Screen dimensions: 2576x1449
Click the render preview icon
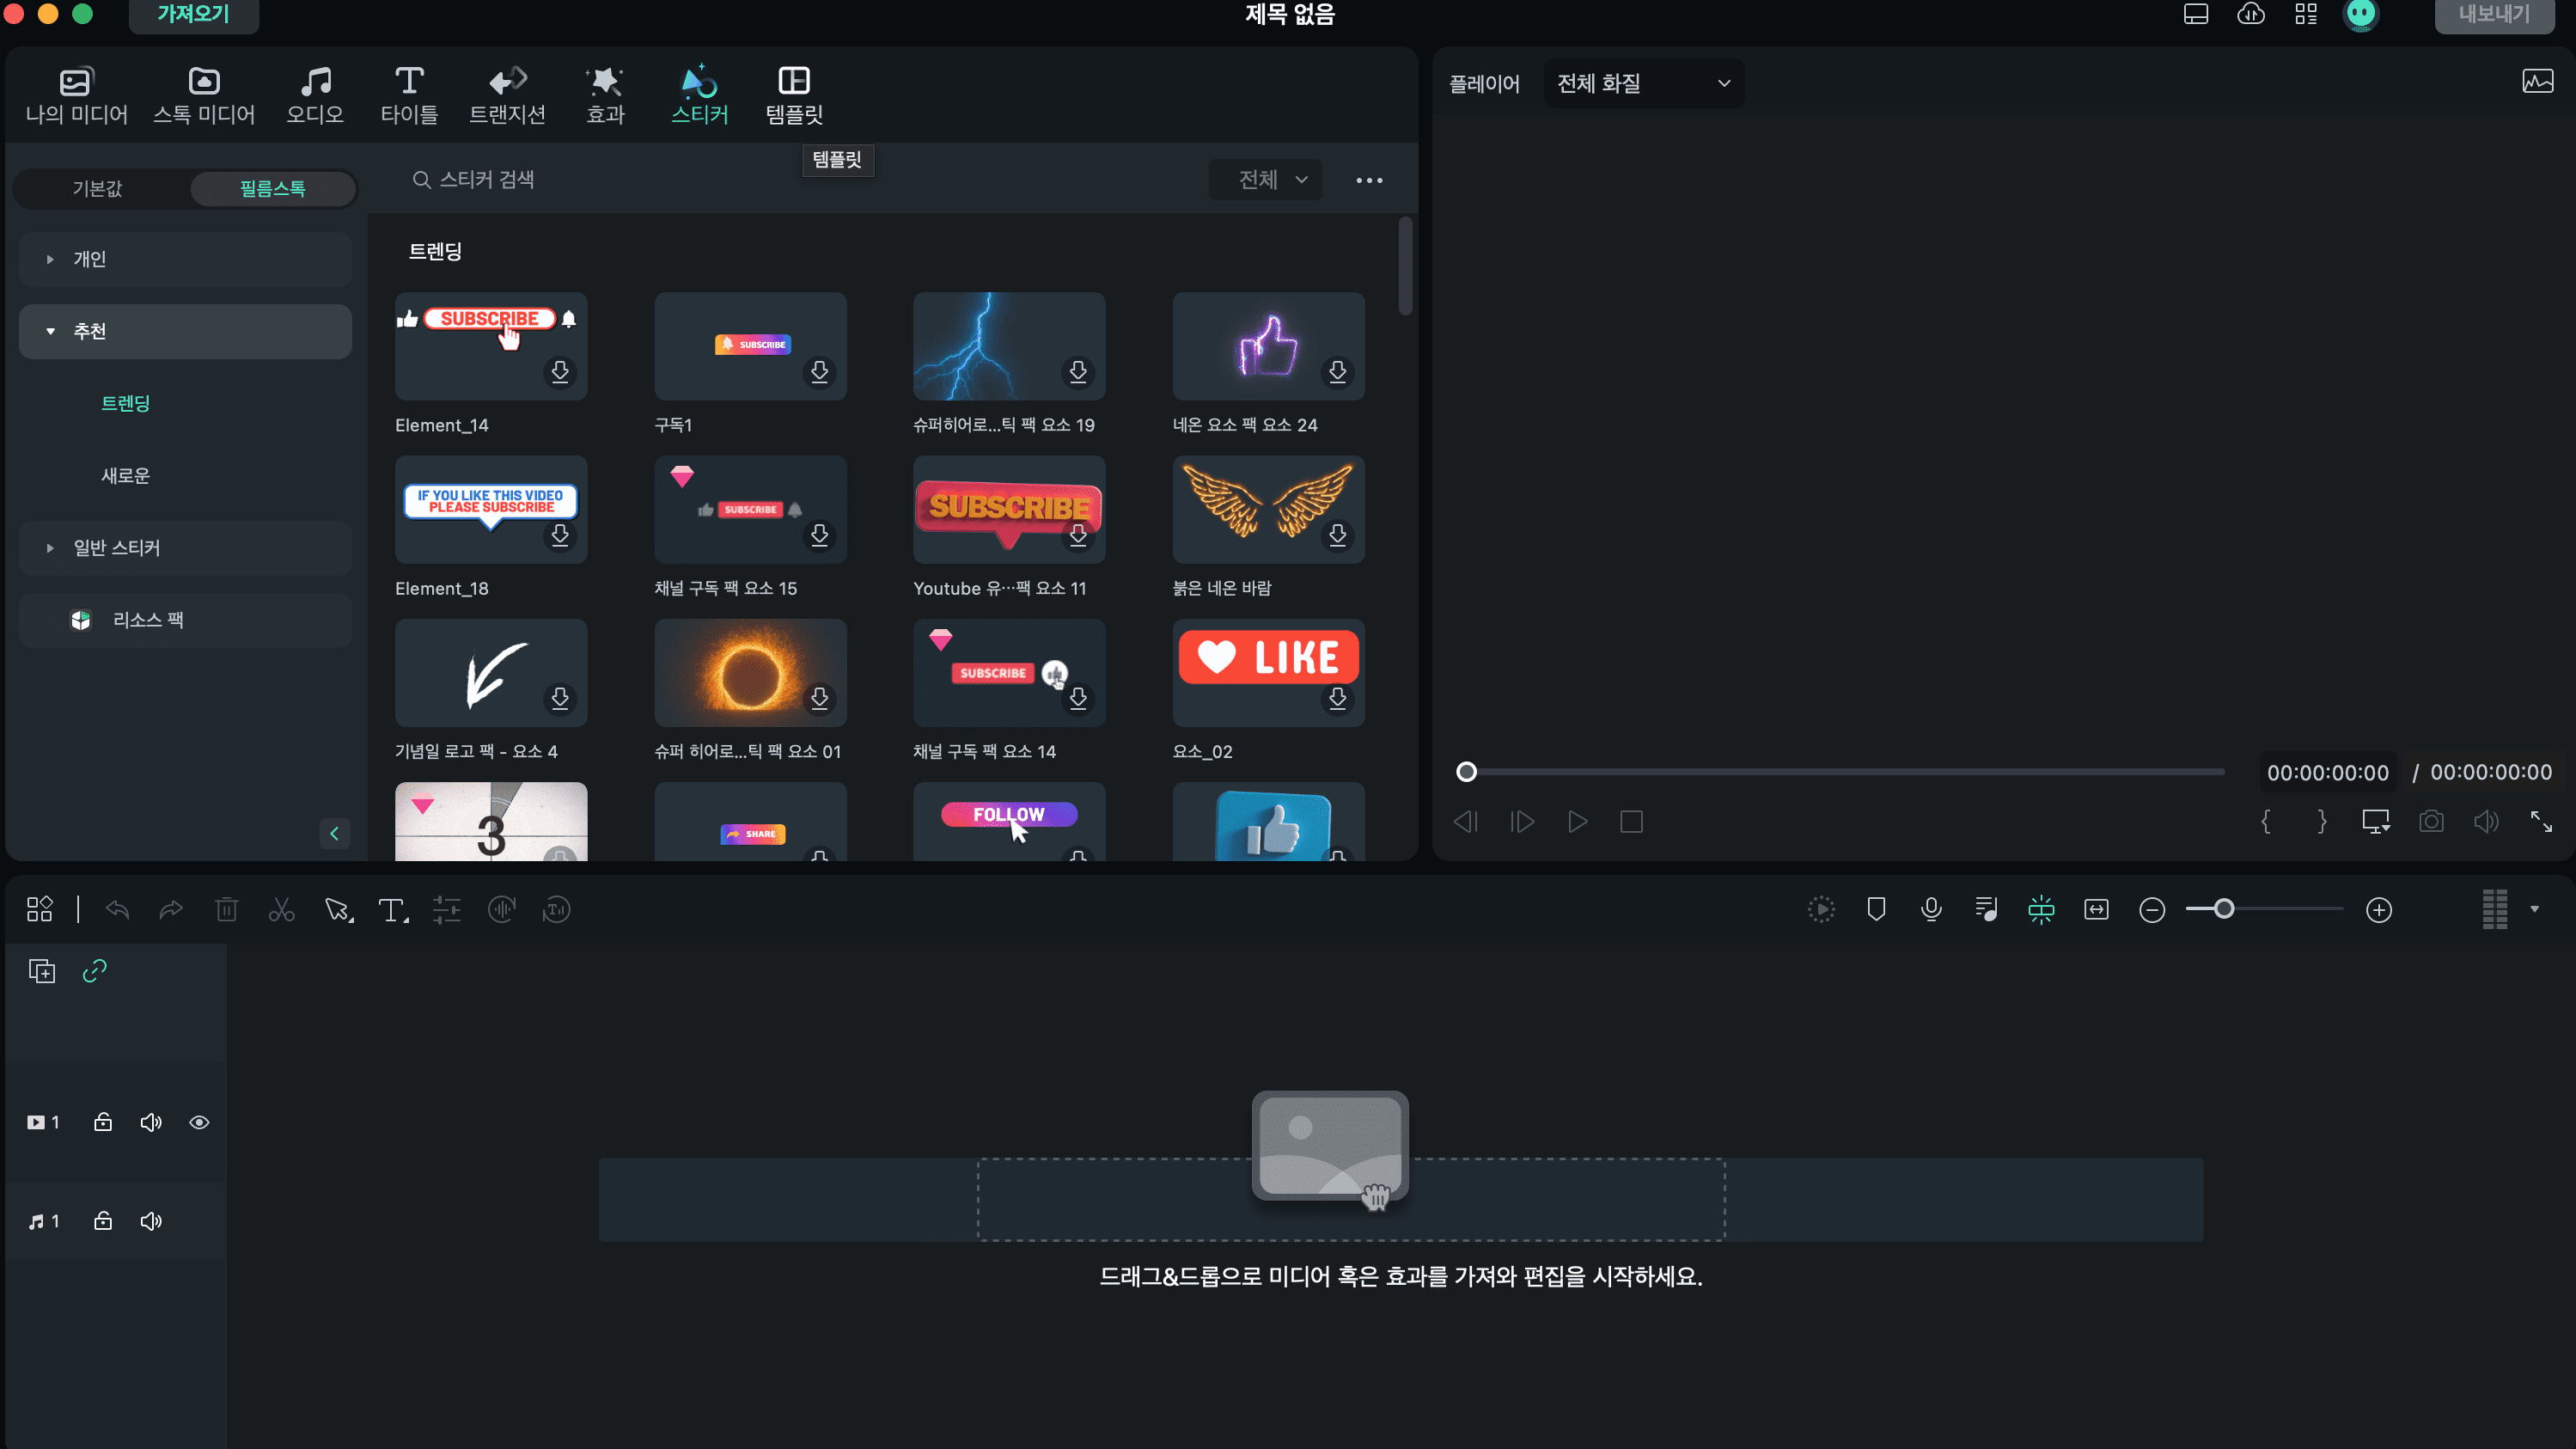click(x=1822, y=909)
